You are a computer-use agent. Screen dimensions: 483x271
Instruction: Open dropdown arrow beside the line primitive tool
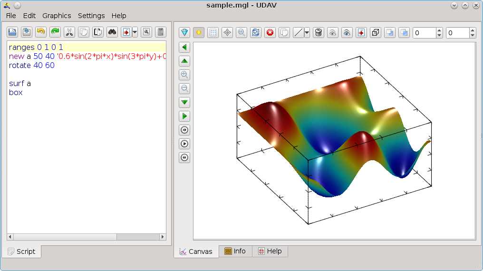click(307, 33)
